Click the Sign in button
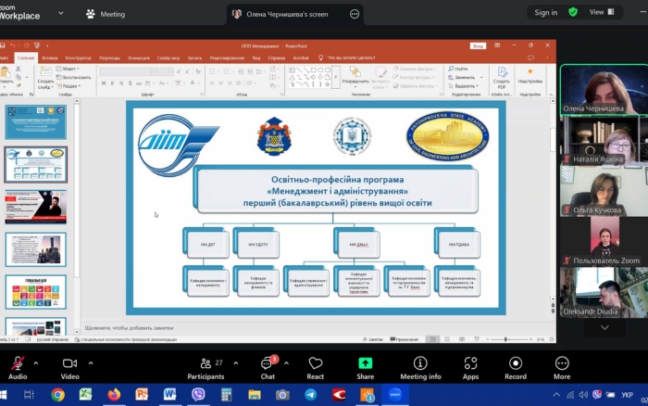This screenshot has height=406, width=648. click(544, 13)
